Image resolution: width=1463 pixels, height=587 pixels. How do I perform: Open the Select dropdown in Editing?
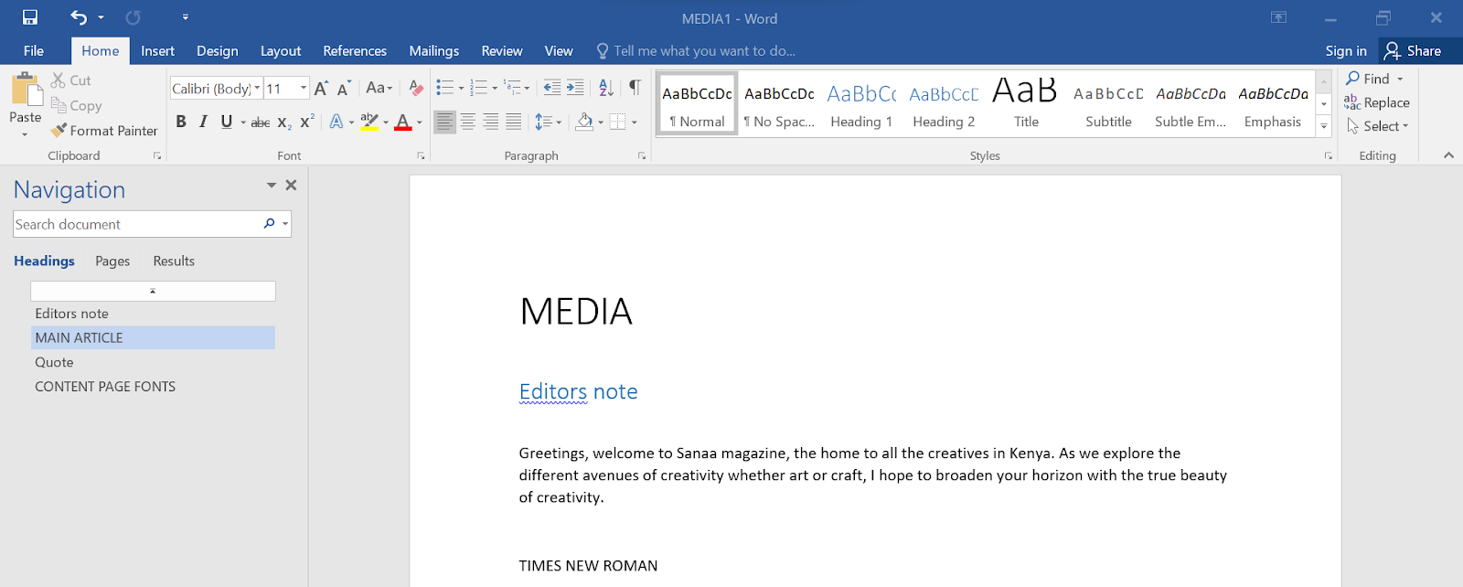click(1378, 126)
